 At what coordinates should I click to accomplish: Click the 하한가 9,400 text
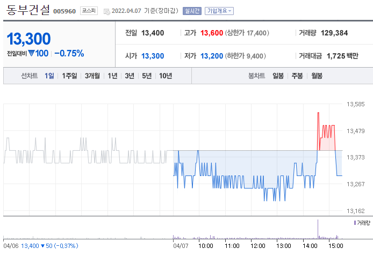[245, 56]
